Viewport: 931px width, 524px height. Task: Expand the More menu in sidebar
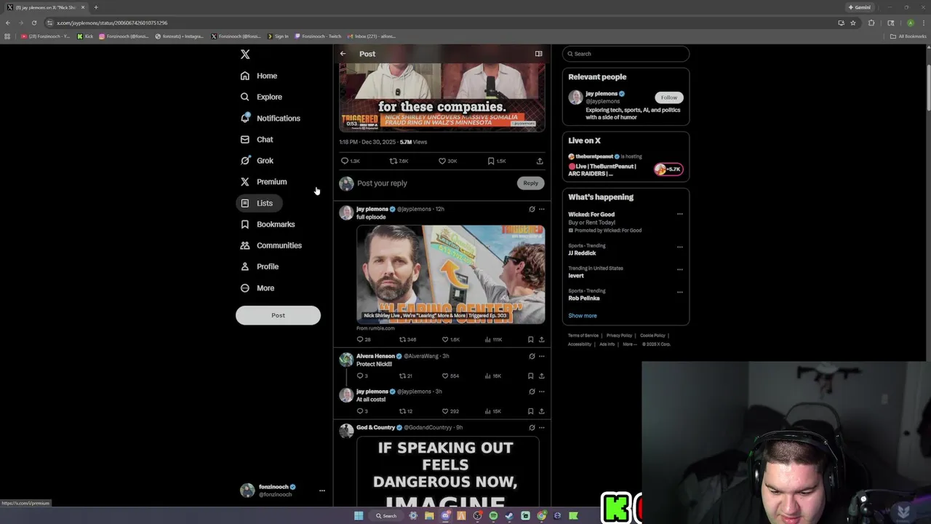click(257, 288)
